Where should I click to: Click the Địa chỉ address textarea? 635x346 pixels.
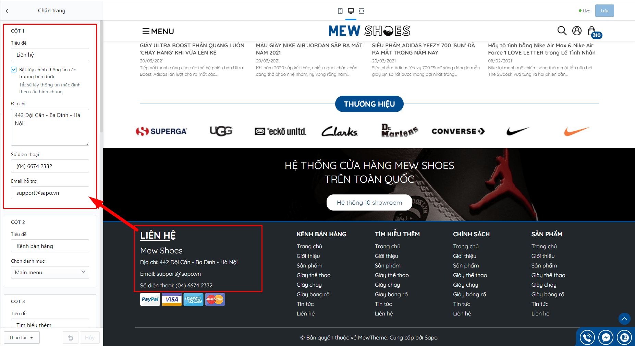coord(50,127)
